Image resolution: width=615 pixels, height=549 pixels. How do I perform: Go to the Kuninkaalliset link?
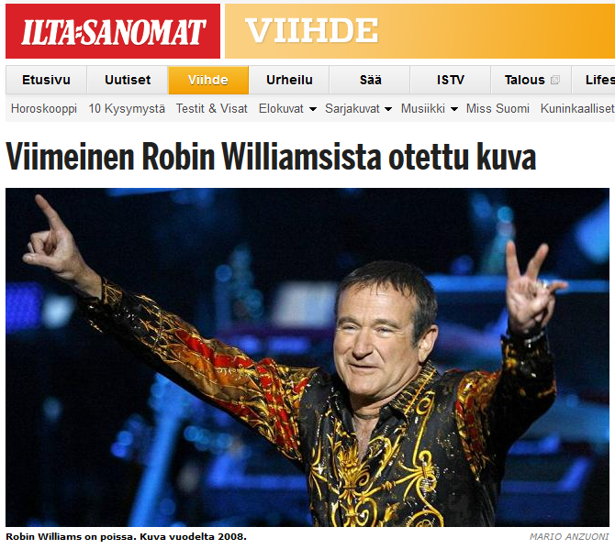577,108
